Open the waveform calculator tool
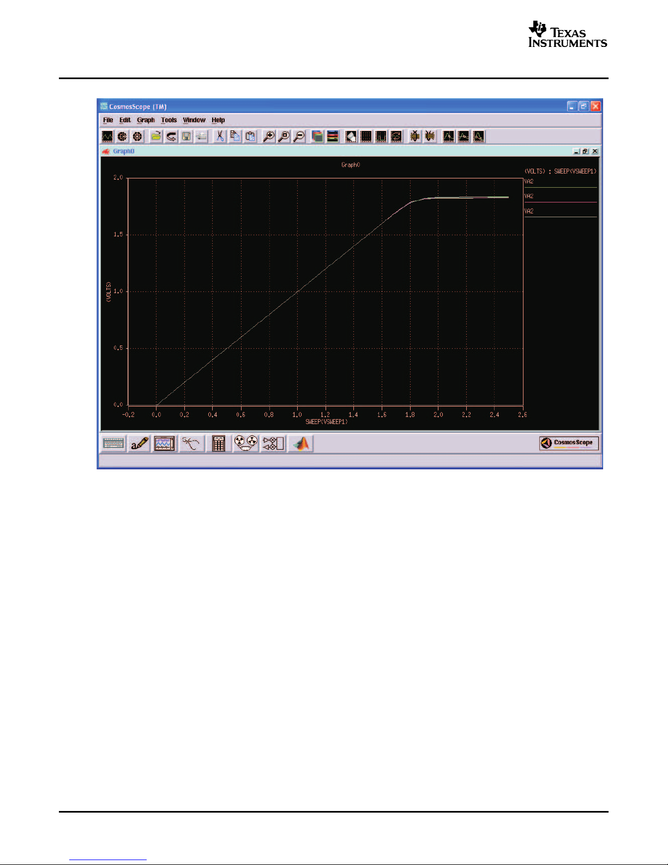The height and width of the screenshot is (865, 668). (x=219, y=444)
